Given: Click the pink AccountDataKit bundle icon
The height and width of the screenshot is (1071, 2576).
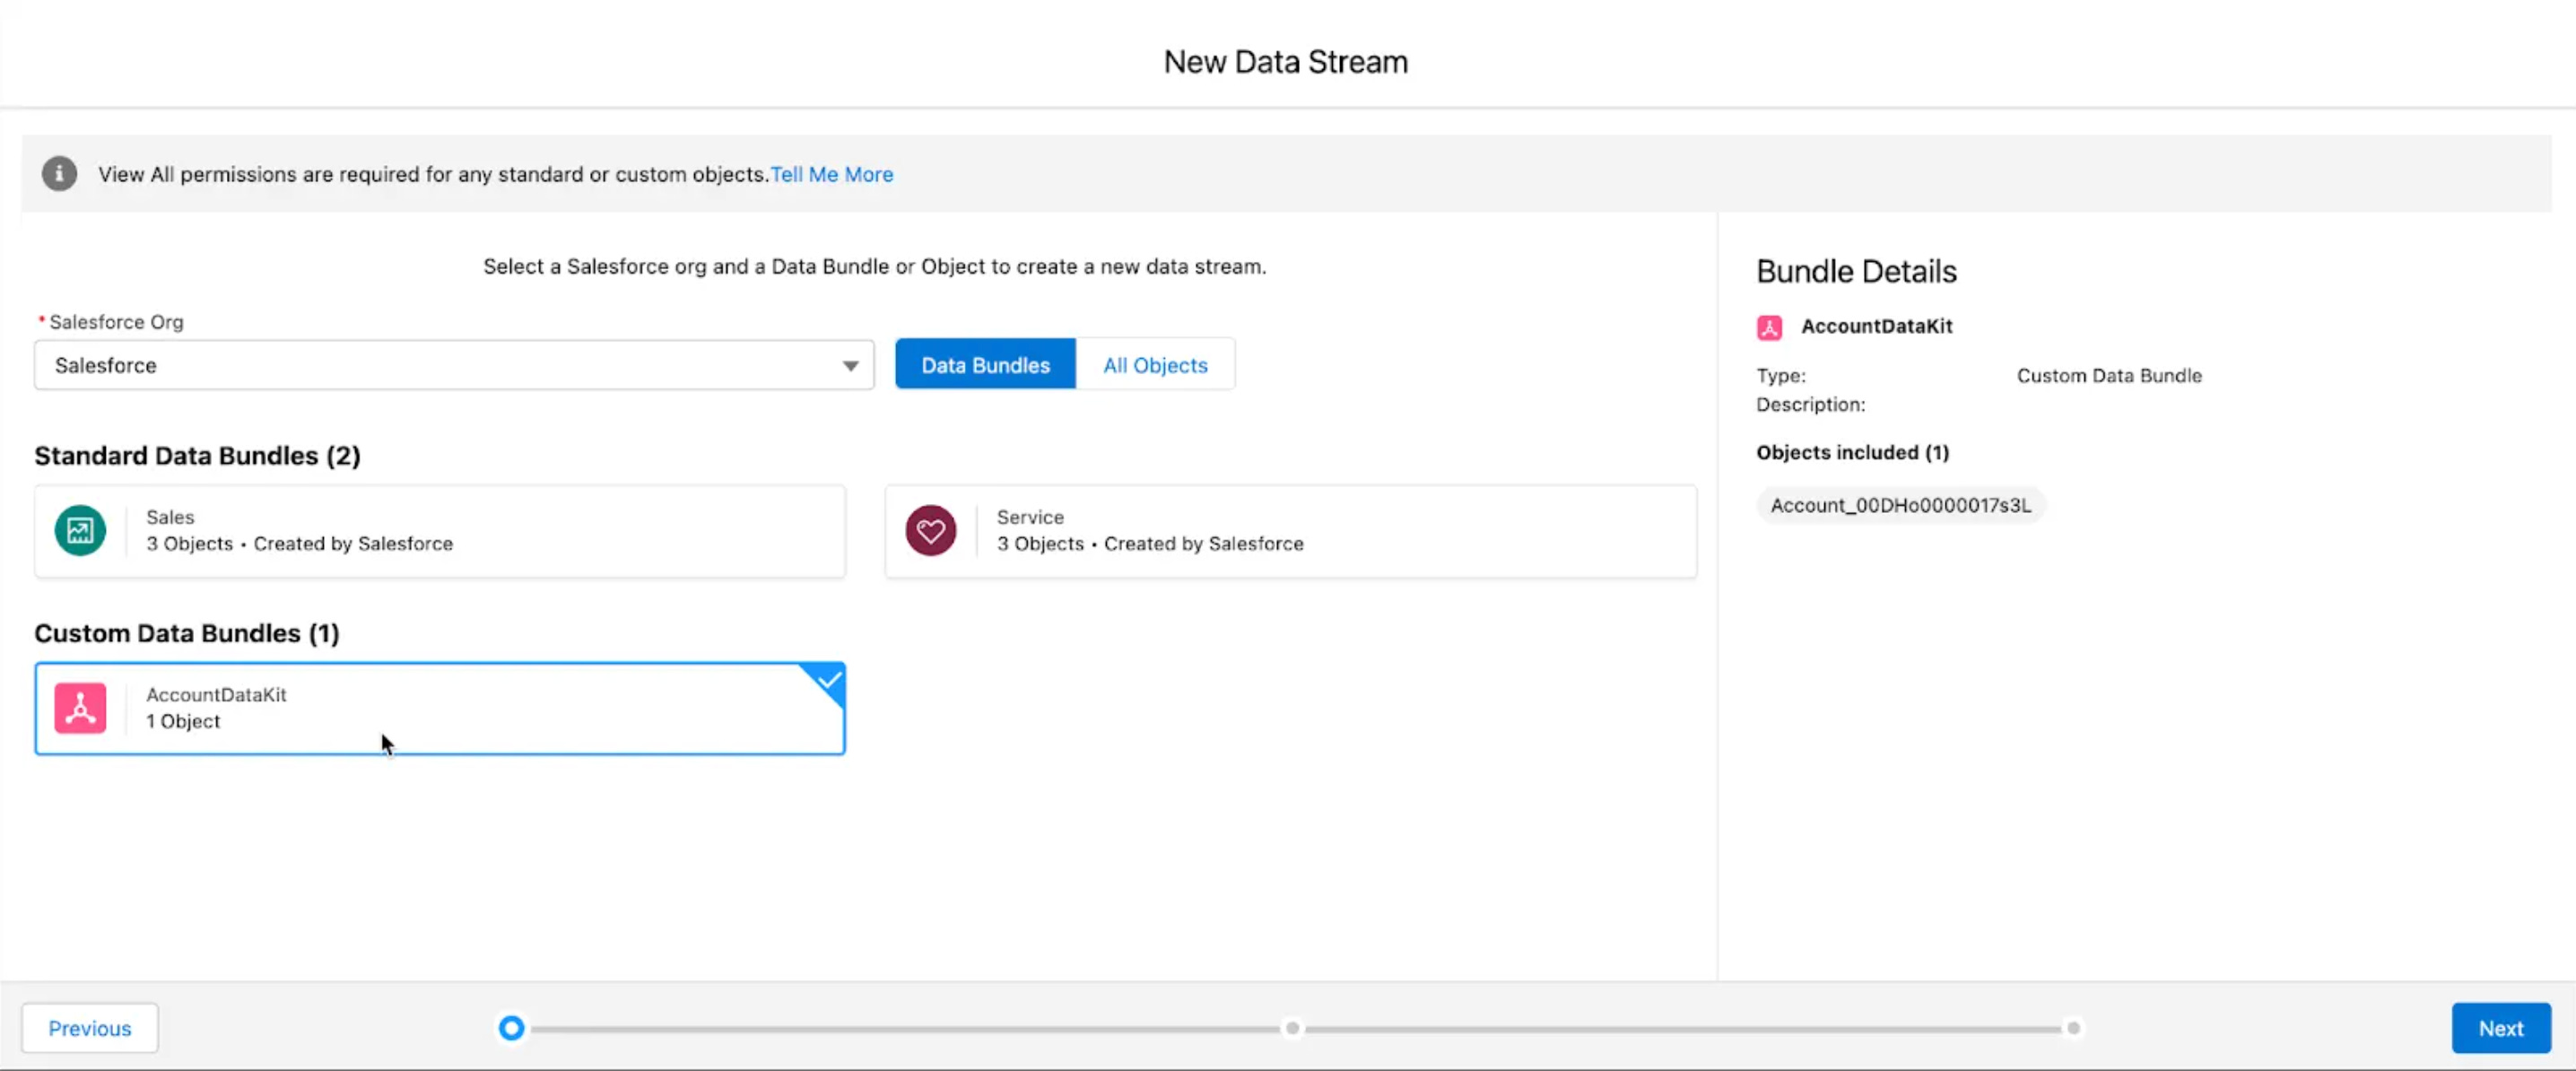Looking at the screenshot, I should 80,708.
